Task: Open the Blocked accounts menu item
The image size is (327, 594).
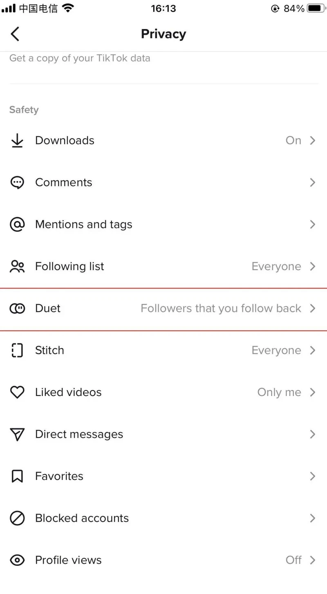Action: pos(82,518)
